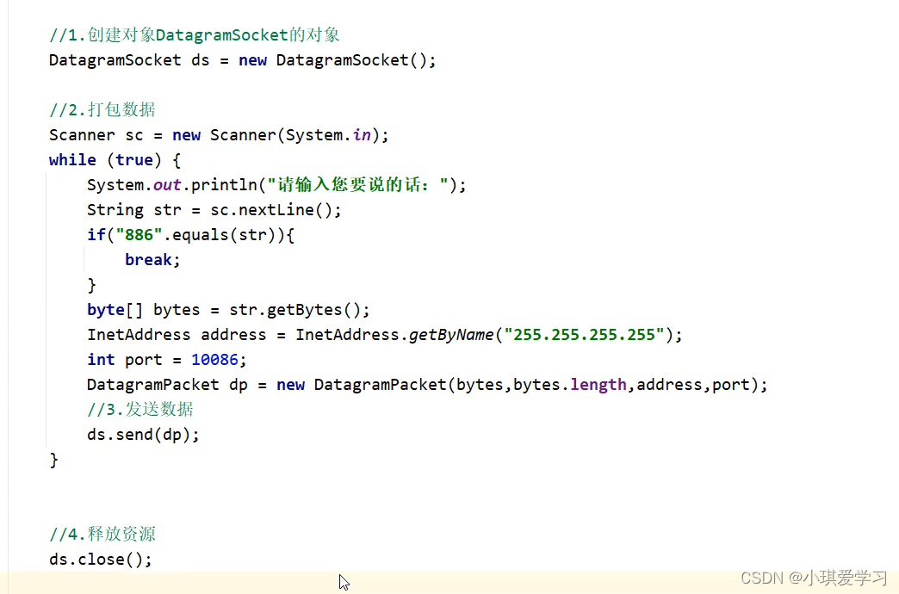The image size is (899, 594).
Task: Click the 'length' field in bytes.length
Action: point(598,385)
